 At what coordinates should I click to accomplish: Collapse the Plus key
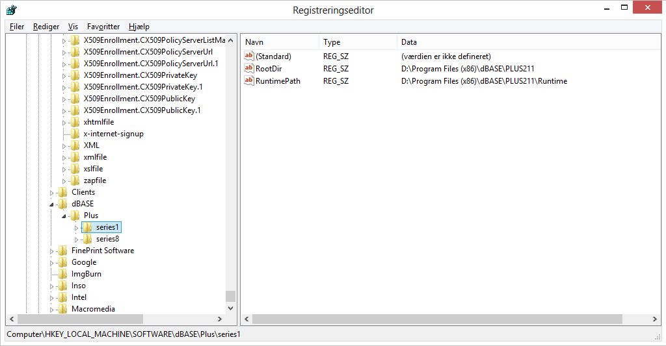click(64, 216)
